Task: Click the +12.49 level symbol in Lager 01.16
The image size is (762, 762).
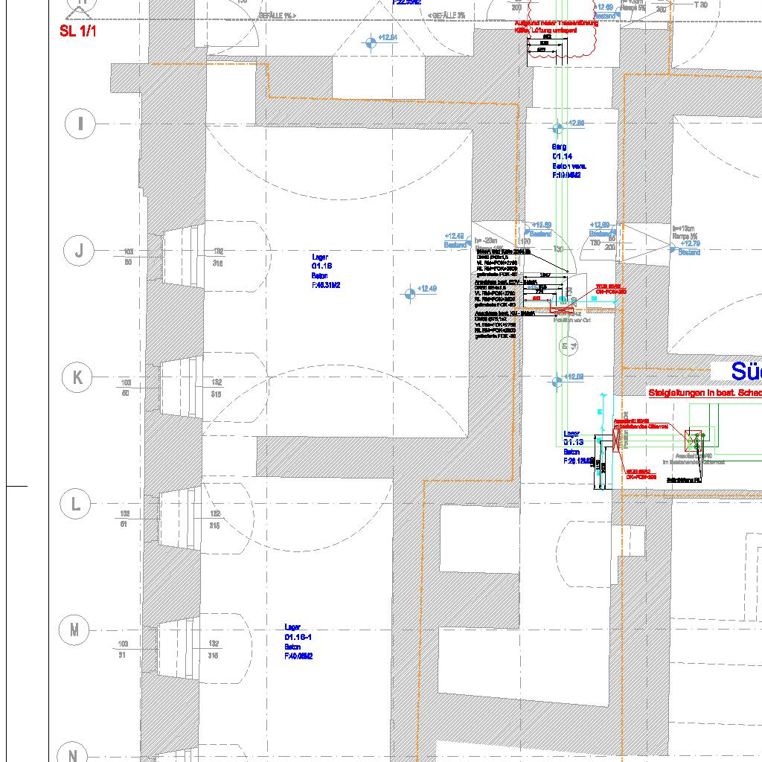Action: (x=409, y=295)
